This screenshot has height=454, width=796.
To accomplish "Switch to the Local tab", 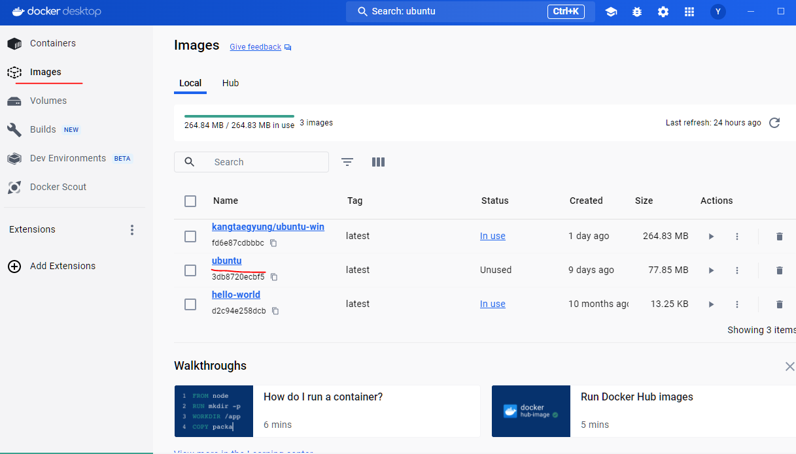I will (x=190, y=83).
